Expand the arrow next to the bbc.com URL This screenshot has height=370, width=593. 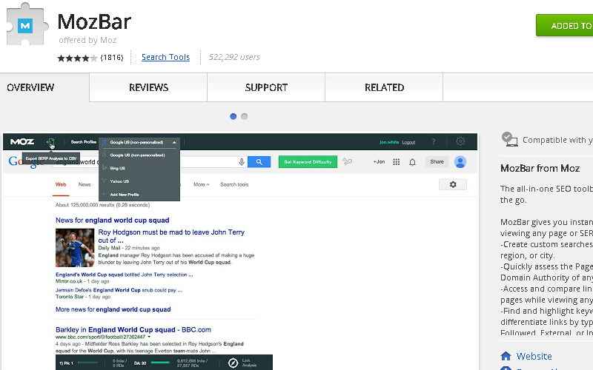point(150,337)
